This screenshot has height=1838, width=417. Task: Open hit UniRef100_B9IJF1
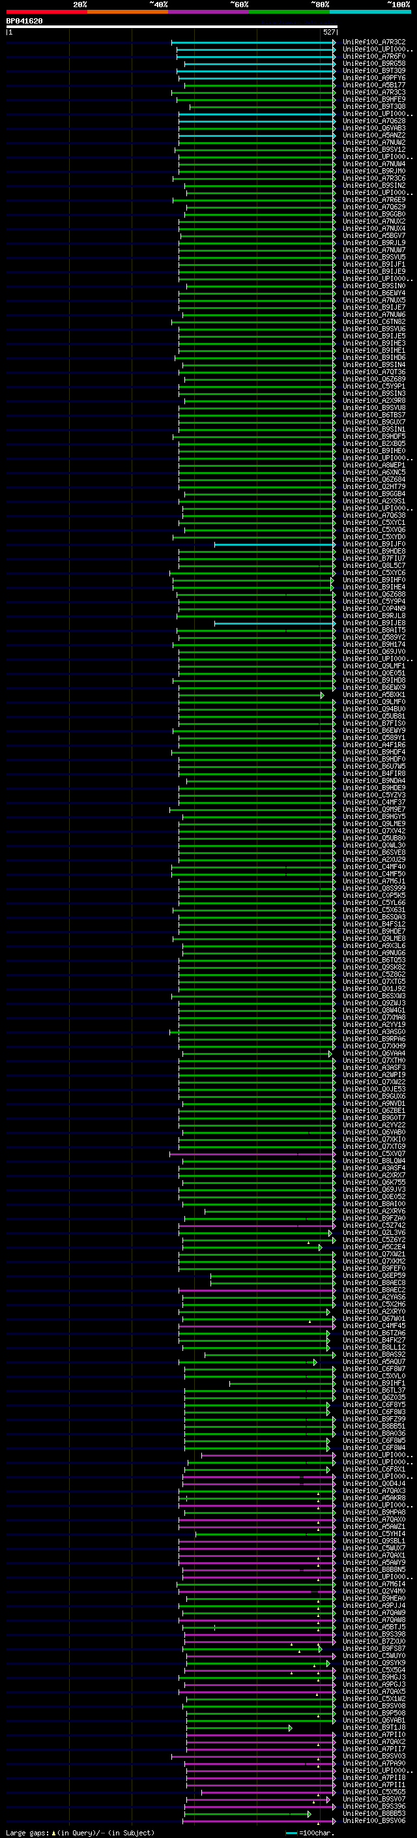click(374, 264)
